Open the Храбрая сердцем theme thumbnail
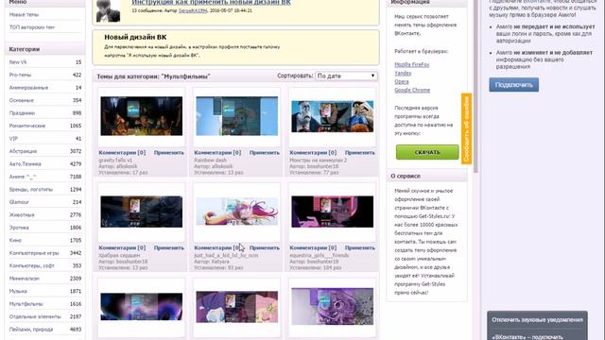This screenshot has width=605, height=340. pos(142,212)
